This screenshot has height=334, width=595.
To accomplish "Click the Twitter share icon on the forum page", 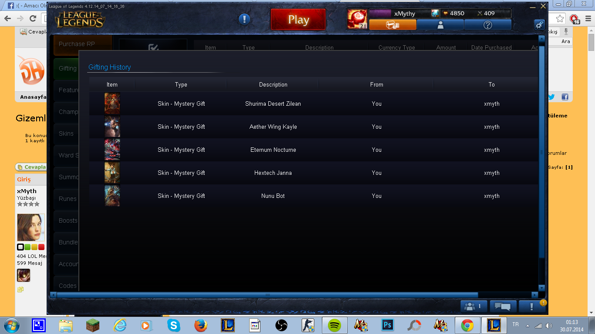I will 551,97.
